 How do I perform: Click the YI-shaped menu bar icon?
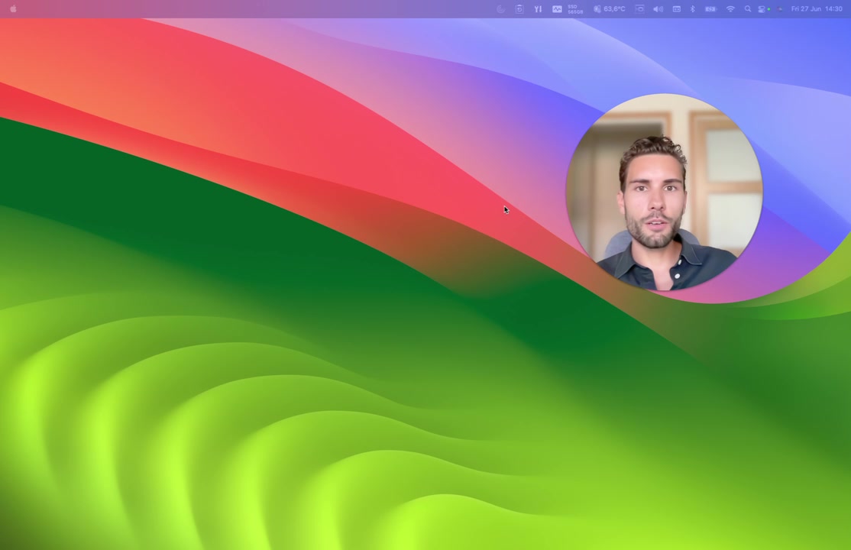tap(538, 8)
